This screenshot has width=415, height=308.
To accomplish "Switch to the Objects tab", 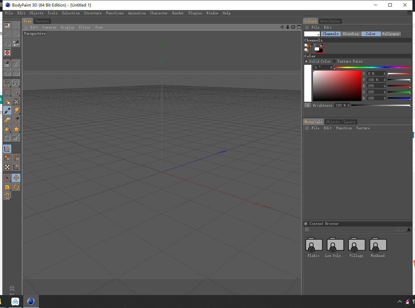I will tap(333, 122).
